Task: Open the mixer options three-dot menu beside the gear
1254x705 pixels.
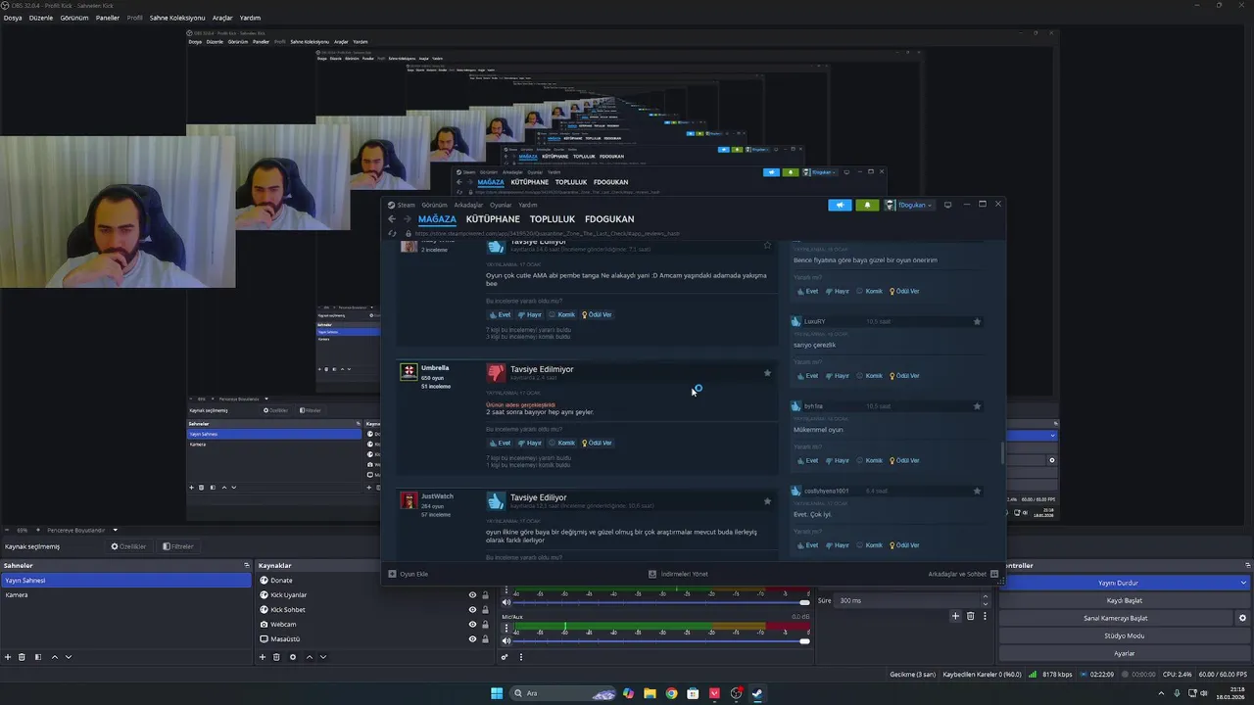Action: click(521, 657)
